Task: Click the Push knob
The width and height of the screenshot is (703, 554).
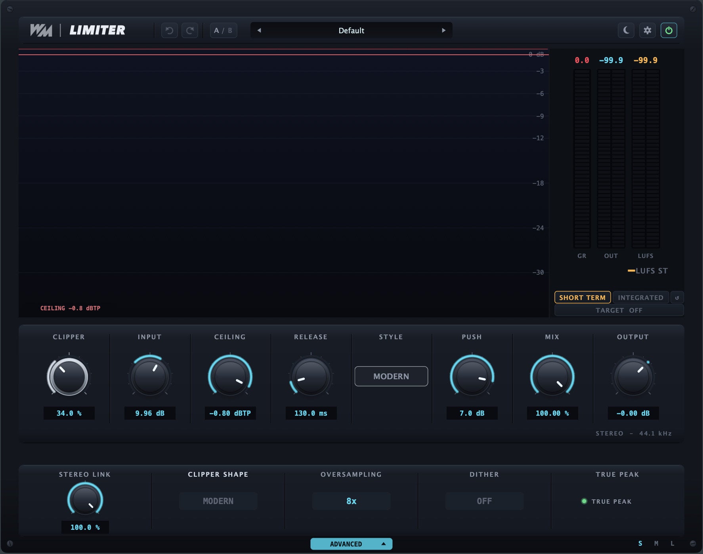Action: pos(472,376)
